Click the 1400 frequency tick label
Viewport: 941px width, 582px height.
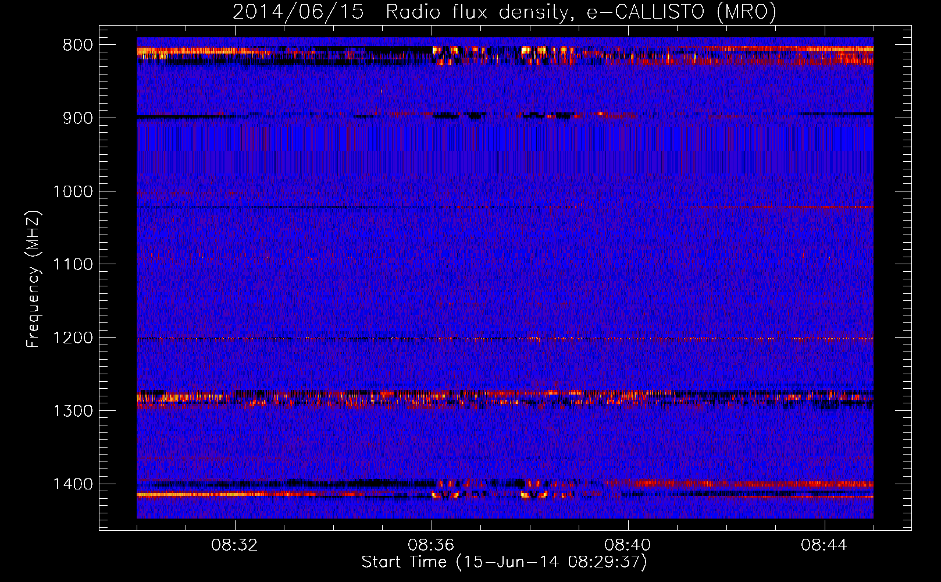click(x=73, y=484)
